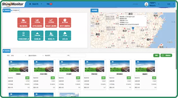Click bar chart icon on 4110.0kWh card
178x98 pixels.
(37, 20)
